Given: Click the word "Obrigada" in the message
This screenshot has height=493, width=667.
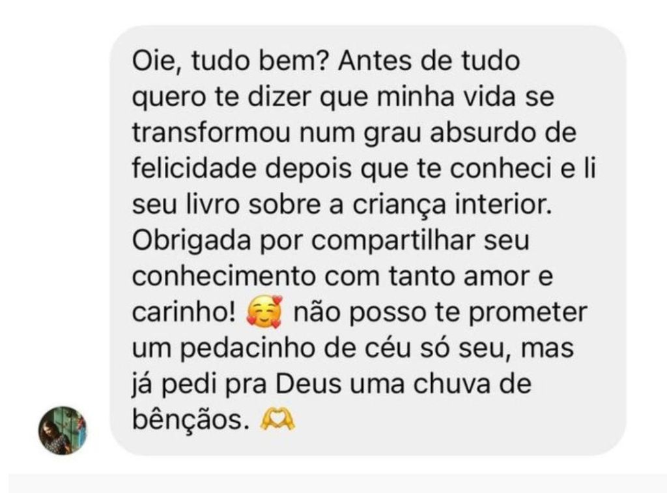Looking at the screenshot, I should pos(192,241).
